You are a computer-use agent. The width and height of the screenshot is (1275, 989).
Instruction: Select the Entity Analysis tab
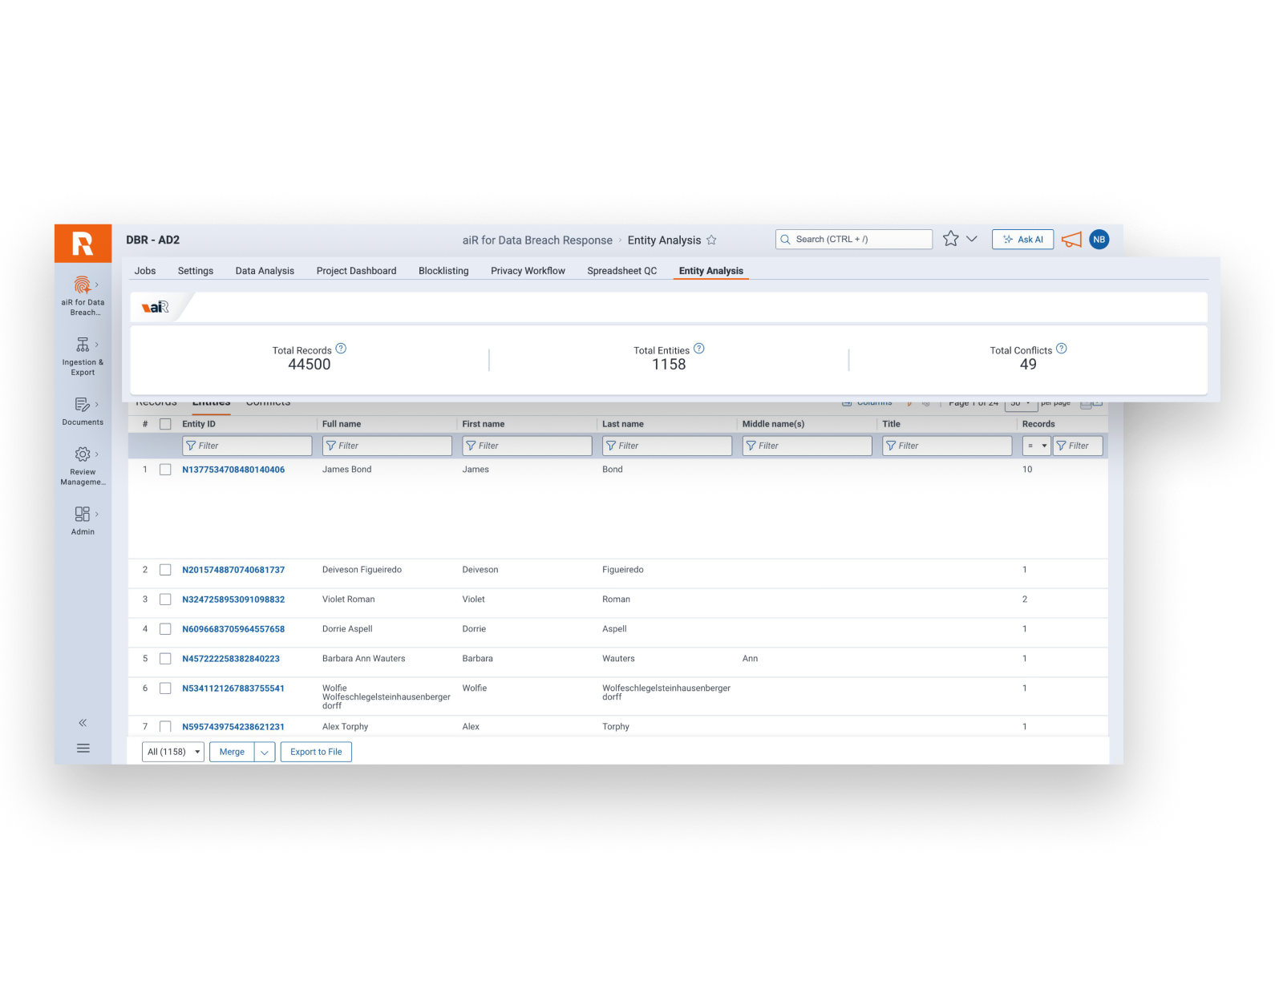711,271
